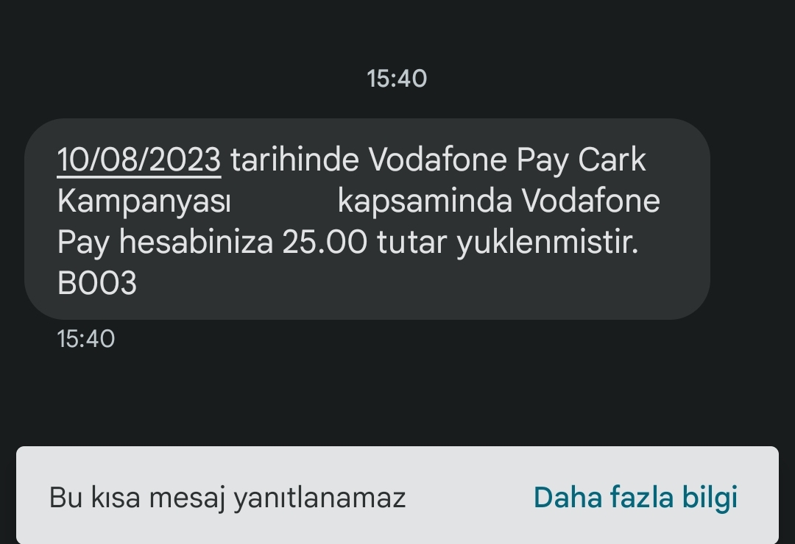Click the centered 15:40 timestamp header

pyautogui.click(x=397, y=79)
